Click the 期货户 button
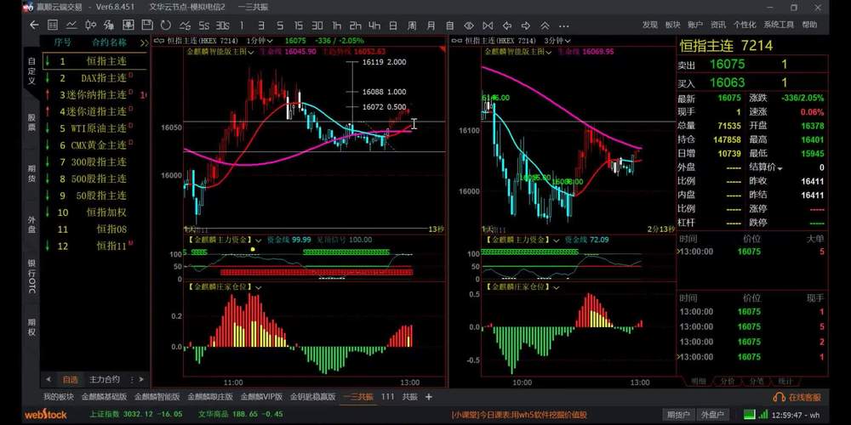 click(x=678, y=415)
